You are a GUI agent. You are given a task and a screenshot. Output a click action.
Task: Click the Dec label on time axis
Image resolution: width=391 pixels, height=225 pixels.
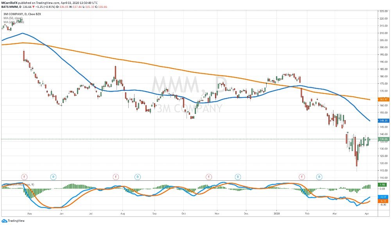pyautogui.click(x=246, y=214)
